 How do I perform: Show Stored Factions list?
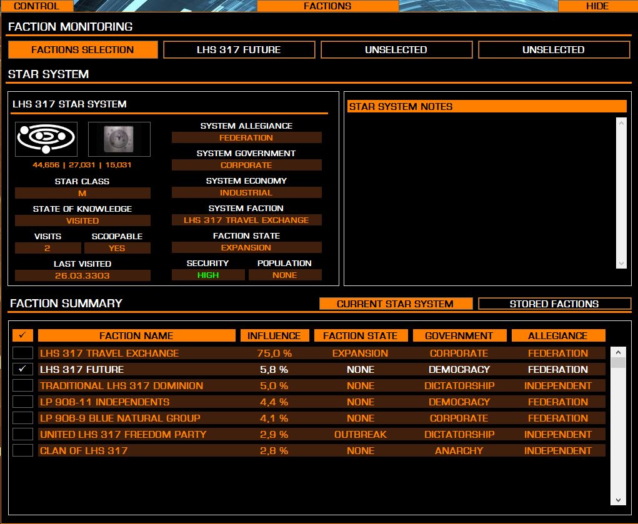[x=555, y=304]
